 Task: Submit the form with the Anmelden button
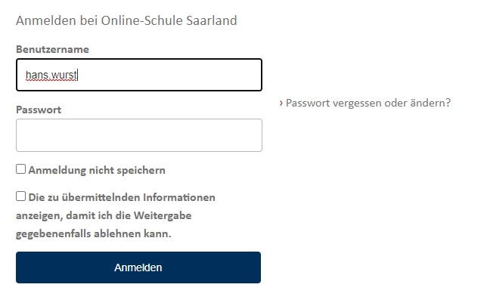pos(138,267)
